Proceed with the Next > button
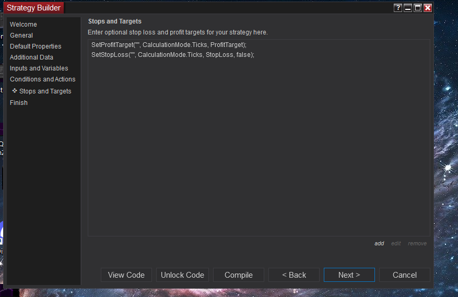458x297 pixels. click(x=349, y=275)
